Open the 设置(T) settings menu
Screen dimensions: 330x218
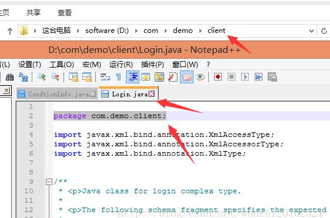29,65
